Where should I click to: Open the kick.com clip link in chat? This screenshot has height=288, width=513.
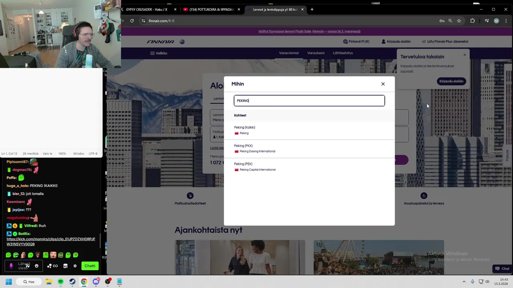pos(51,242)
